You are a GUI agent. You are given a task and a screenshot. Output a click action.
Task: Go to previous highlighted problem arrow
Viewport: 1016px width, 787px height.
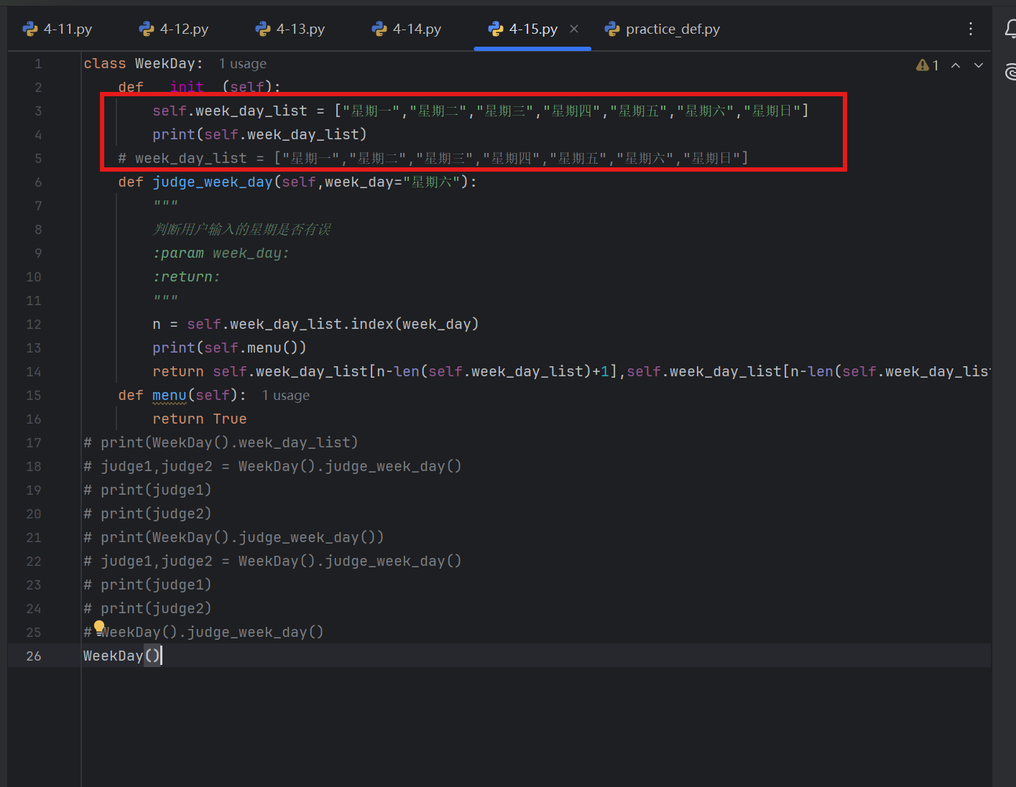point(956,65)
